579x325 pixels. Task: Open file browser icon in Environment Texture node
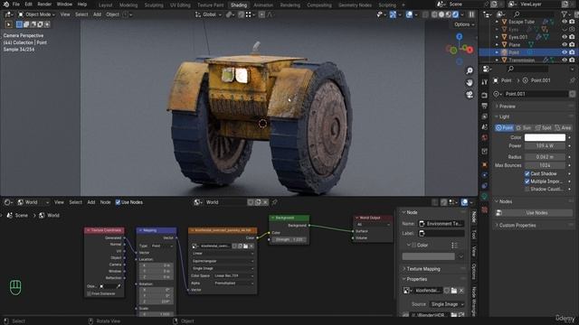click(245, 246)
